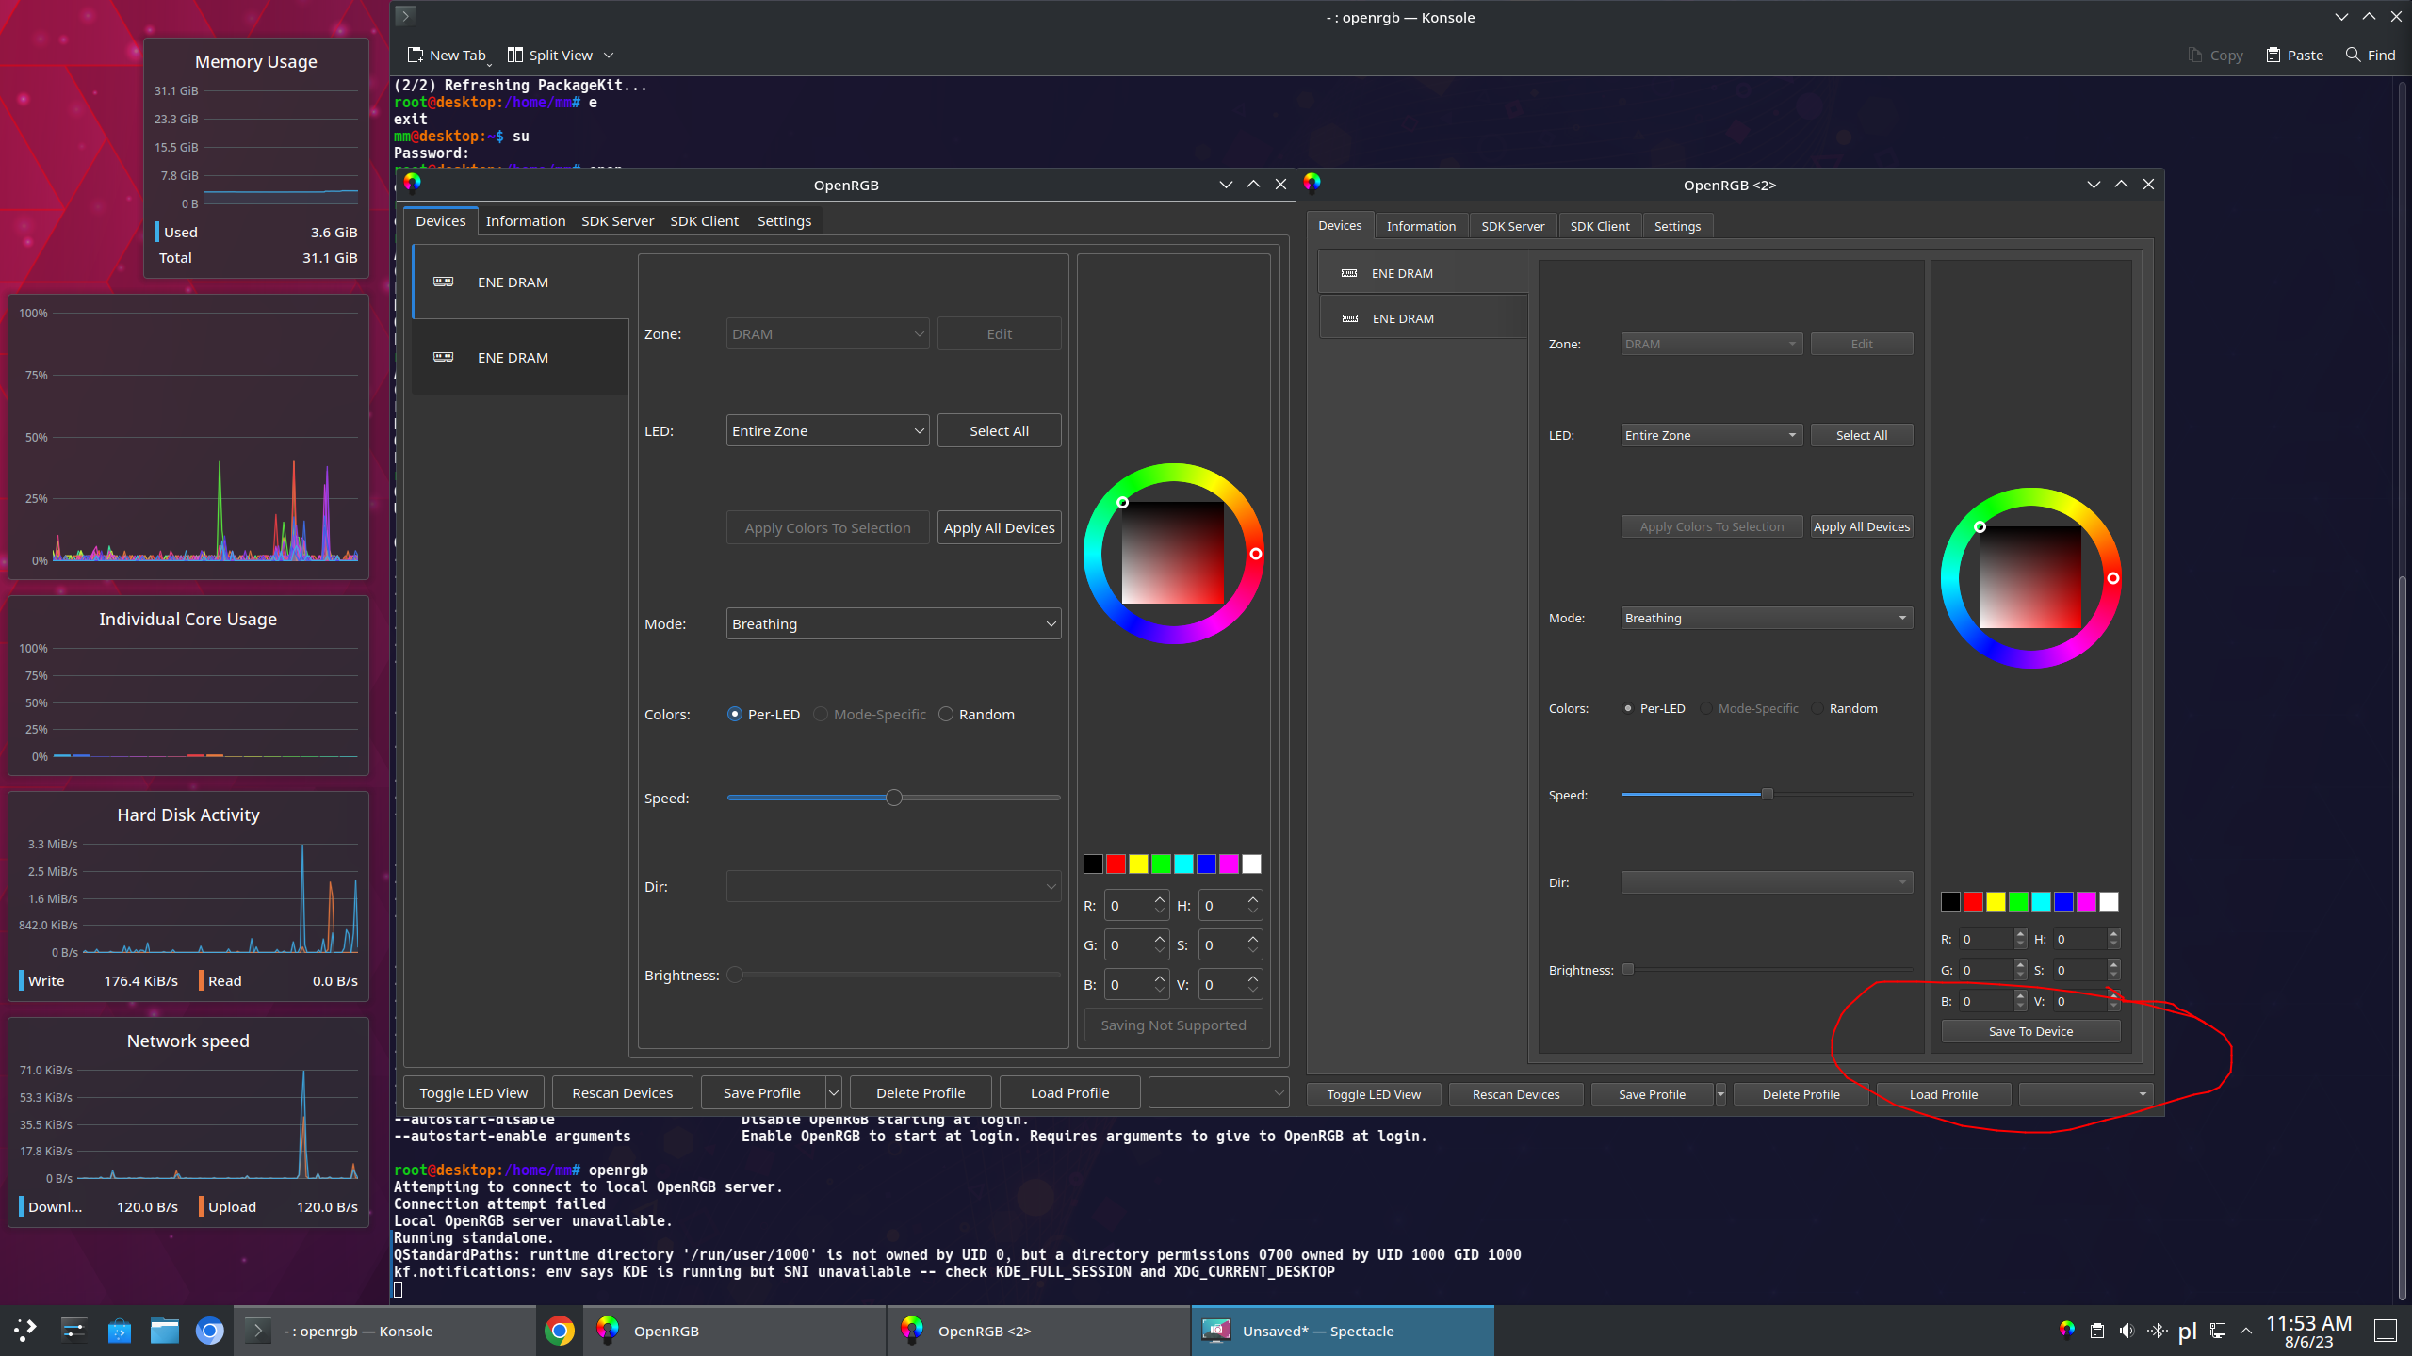The image size is (2412, 1356).
Task: Open Save Profile arrow in OpenRGB window
Action: (x=833, y=1092)
